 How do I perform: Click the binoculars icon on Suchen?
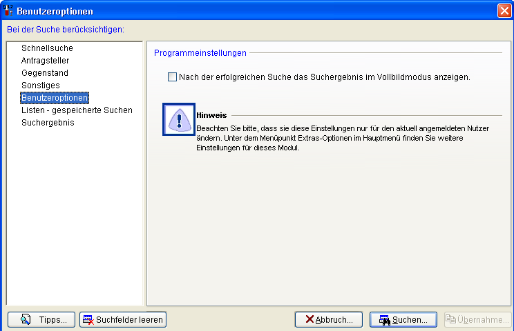[385, 319]
